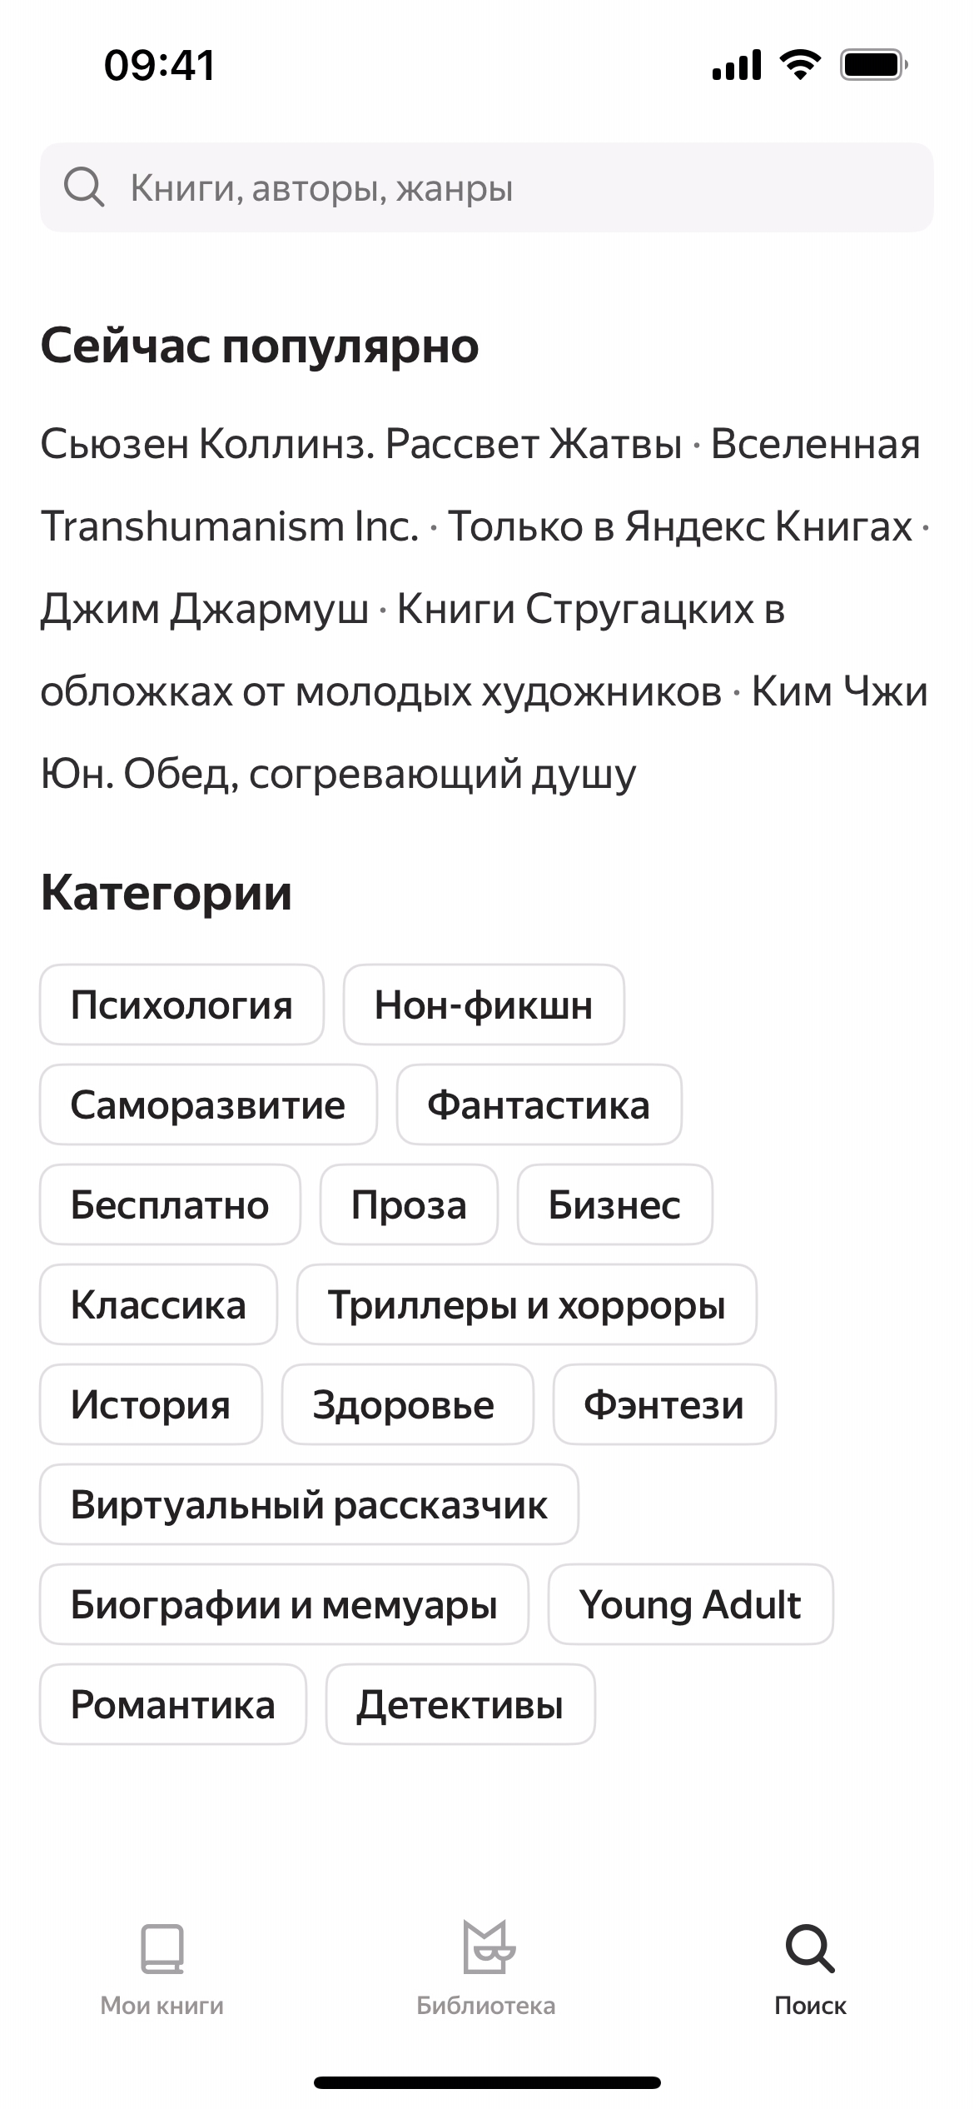This screenshot has height=2109, width=974.
Task: Choose the 'Фантастика' category
Action: pyautogui.click(x=539, y=1104)
